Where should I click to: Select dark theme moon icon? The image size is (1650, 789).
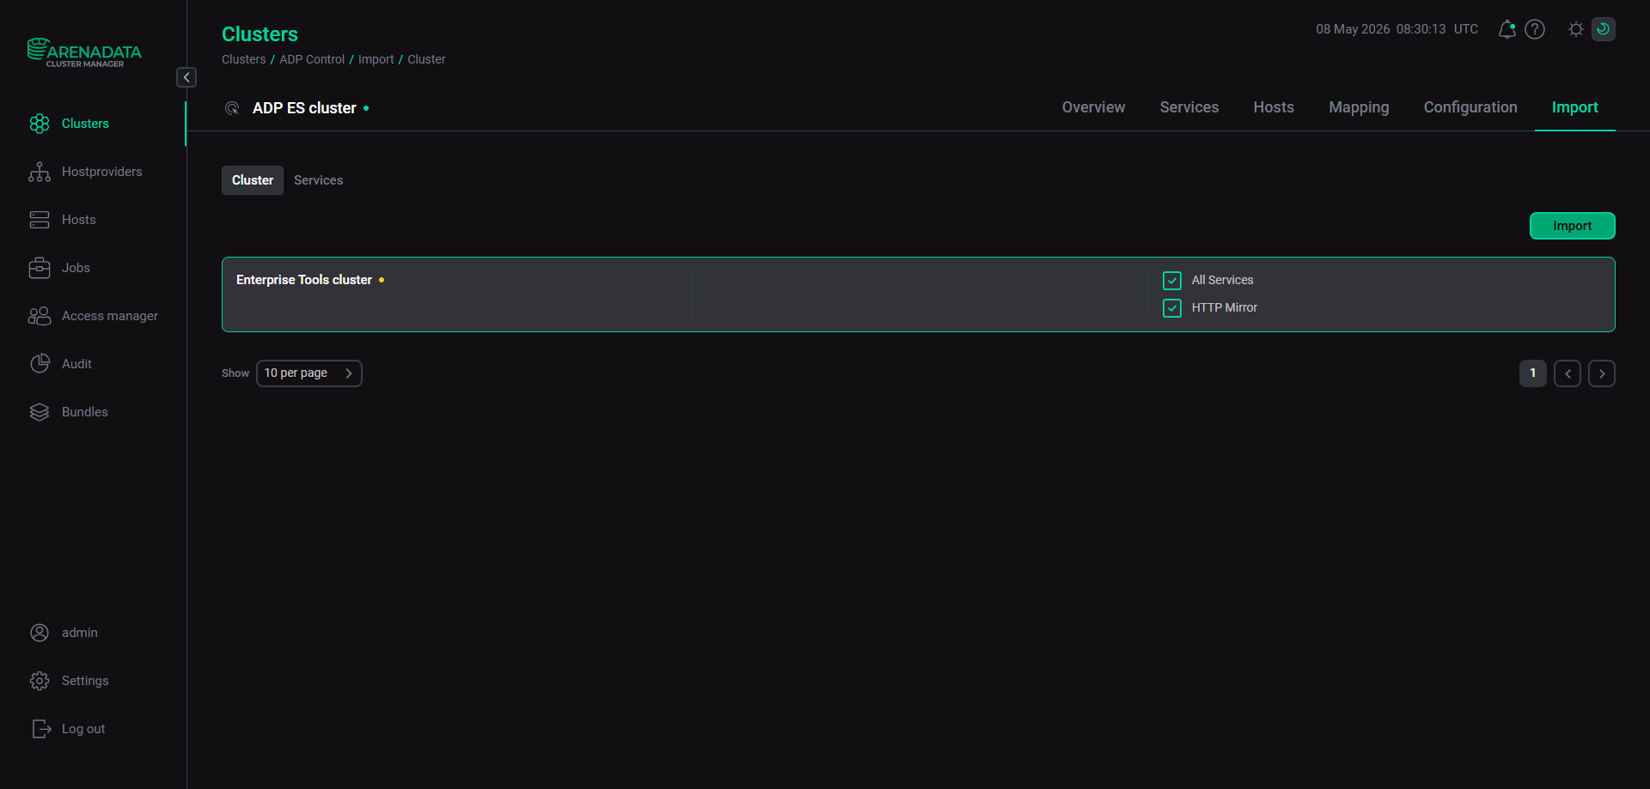click(1603, 29)
